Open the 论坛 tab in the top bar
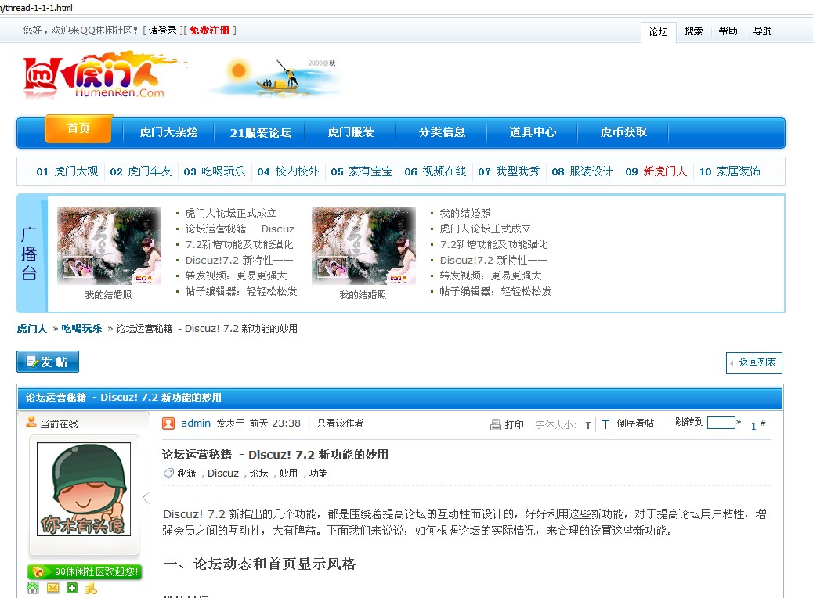 659,32
